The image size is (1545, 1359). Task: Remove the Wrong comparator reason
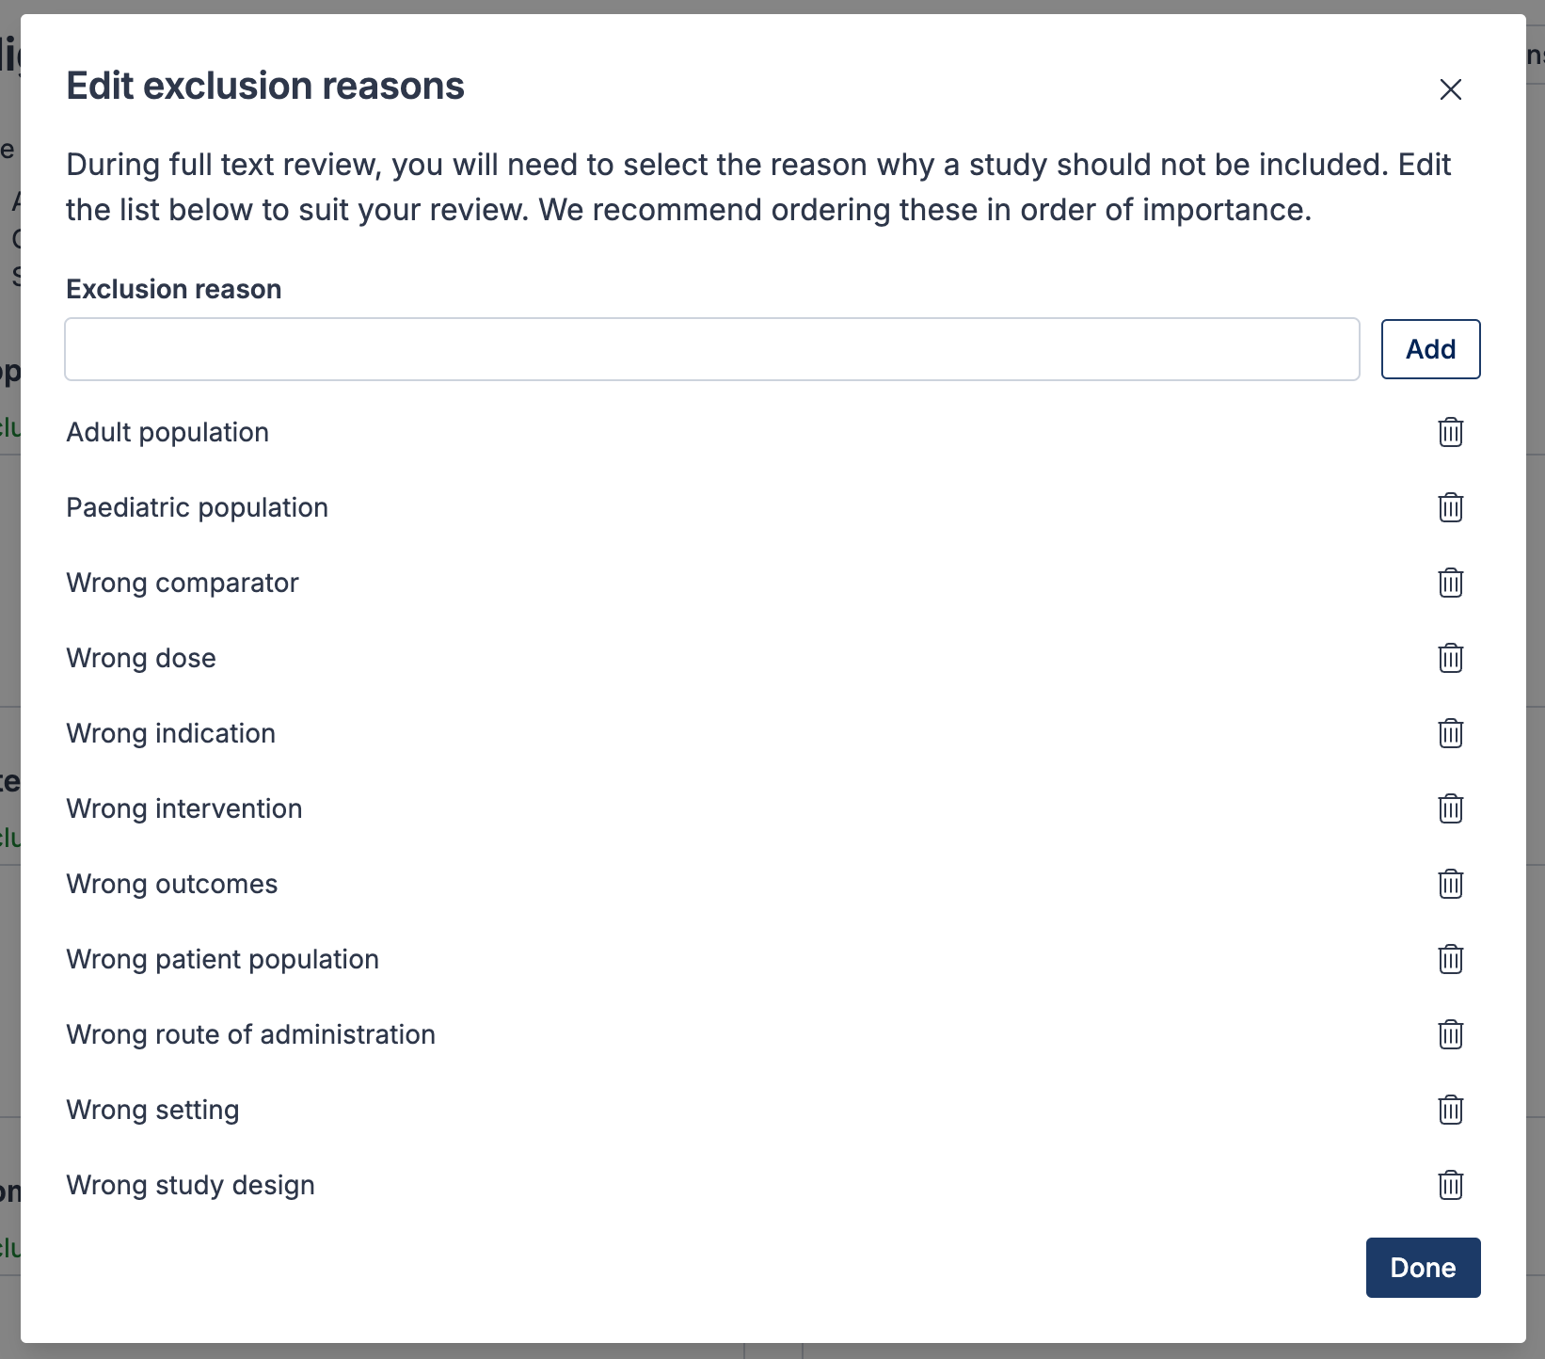[1450, 583]
